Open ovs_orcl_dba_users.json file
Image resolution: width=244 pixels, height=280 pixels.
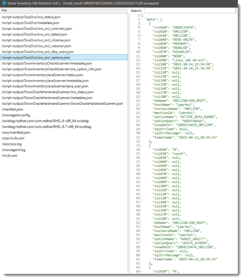coord(38,52)
